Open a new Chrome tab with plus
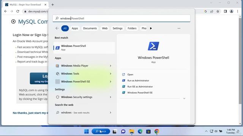This screenshot has height=136, width=243. pyautogui.click(x=52, y=5)
